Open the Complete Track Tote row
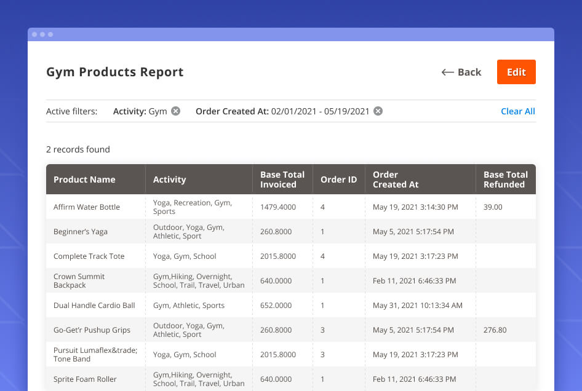582x391 pixels. (89, 256)
